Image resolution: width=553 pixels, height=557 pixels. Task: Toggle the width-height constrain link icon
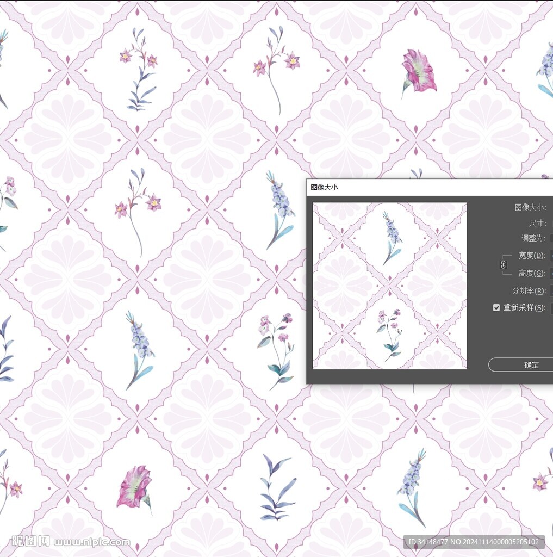point(503,265)
